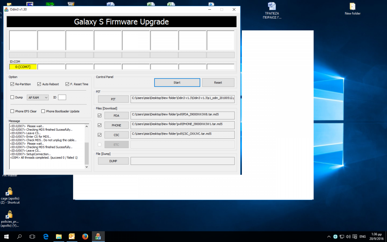Click the PHONE file button

[x=116, y=125]
